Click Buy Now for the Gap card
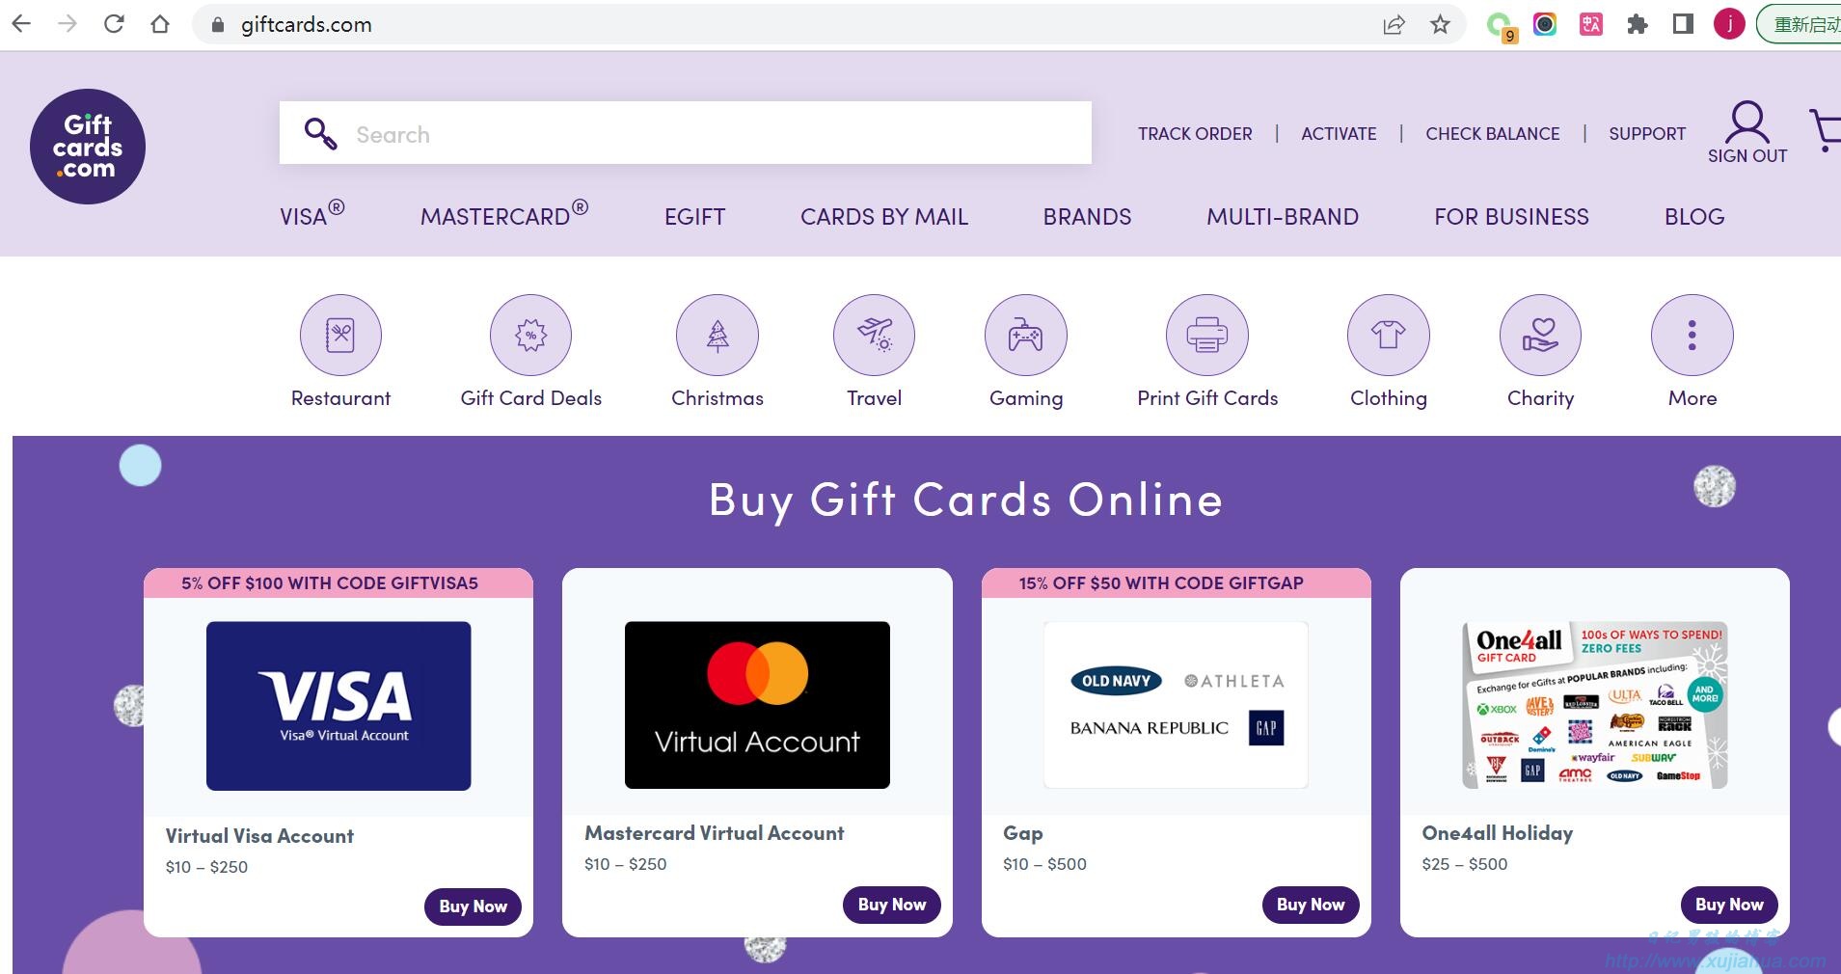The width and height of the screenshot is (1841, 974). click(1311, 905)
